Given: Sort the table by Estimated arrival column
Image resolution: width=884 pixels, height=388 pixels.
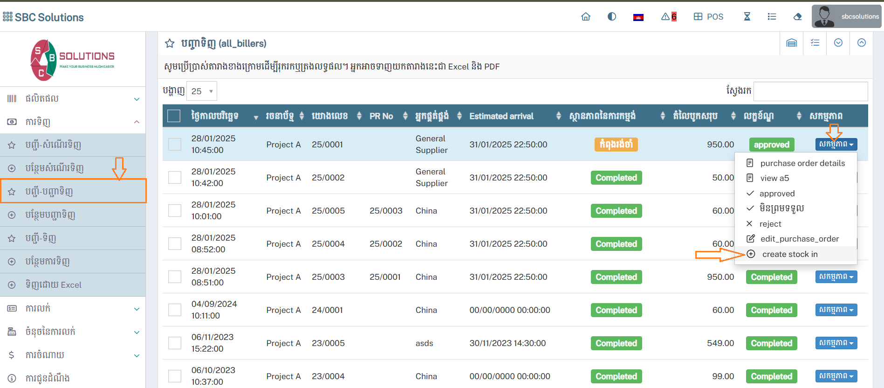Looking at the screenshot, I should [x=501, y=116].
